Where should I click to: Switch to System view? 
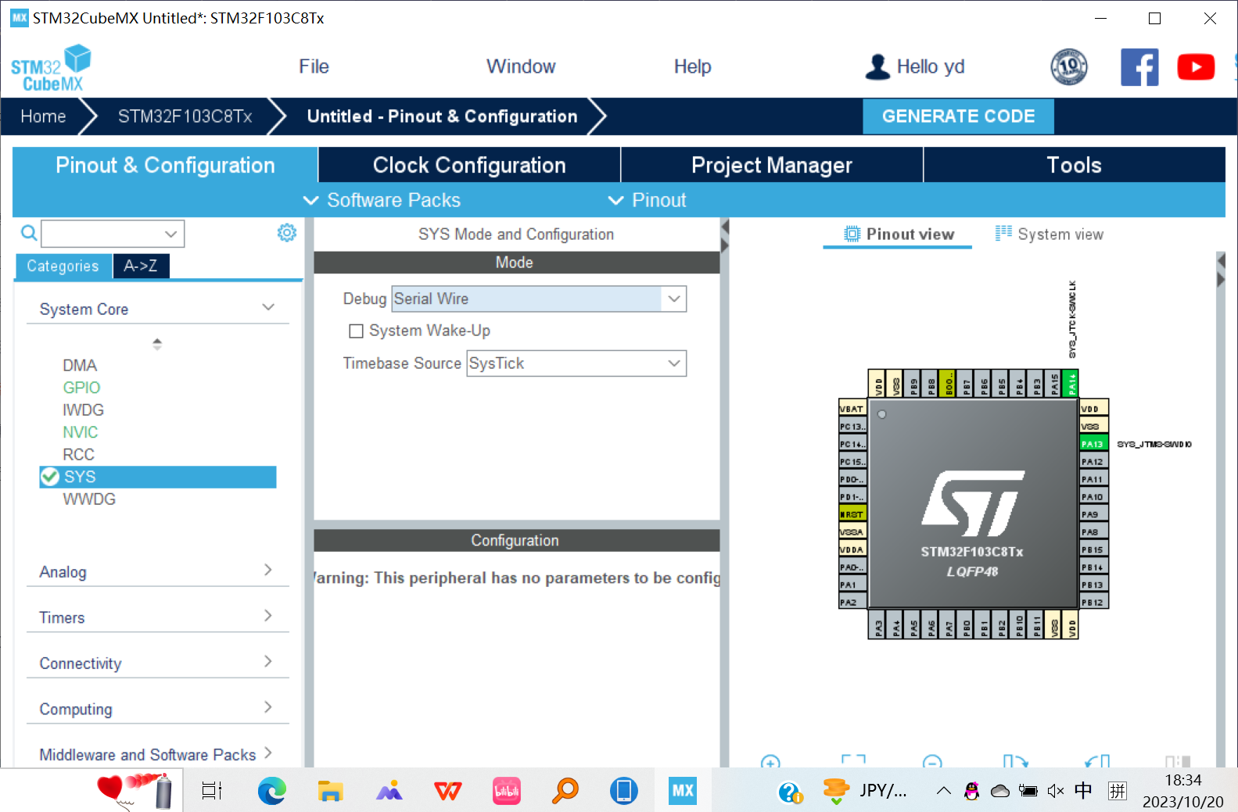[x=1049, y=234]
